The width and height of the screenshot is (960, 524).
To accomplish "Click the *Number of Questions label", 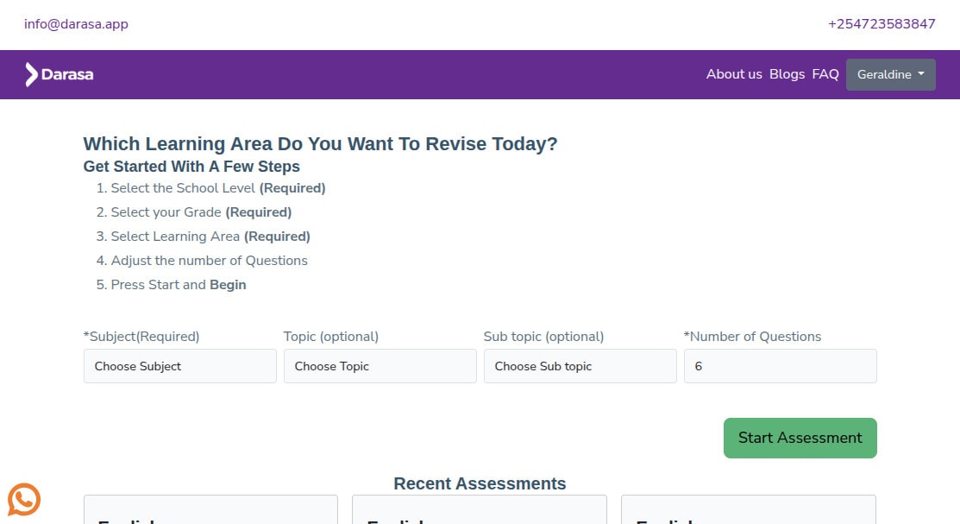I will [752, 337].
